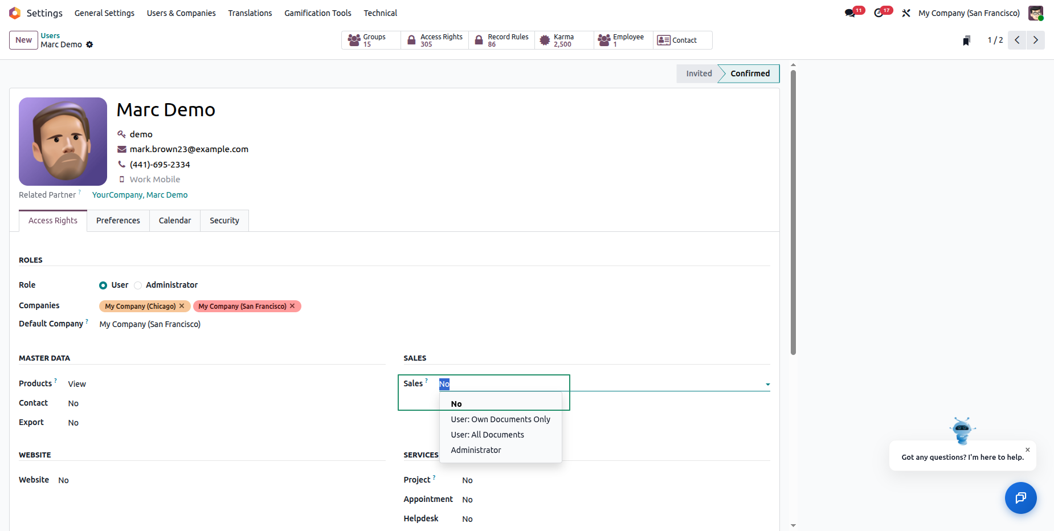Viewport: 1054px width, 531px height.
Task: Open the Odoo Settings app home icon
Action: click(15, 13)
